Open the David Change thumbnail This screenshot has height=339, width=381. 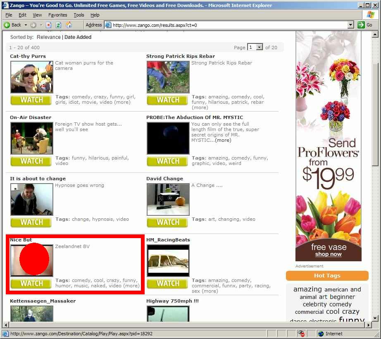(x=168, y=199)
